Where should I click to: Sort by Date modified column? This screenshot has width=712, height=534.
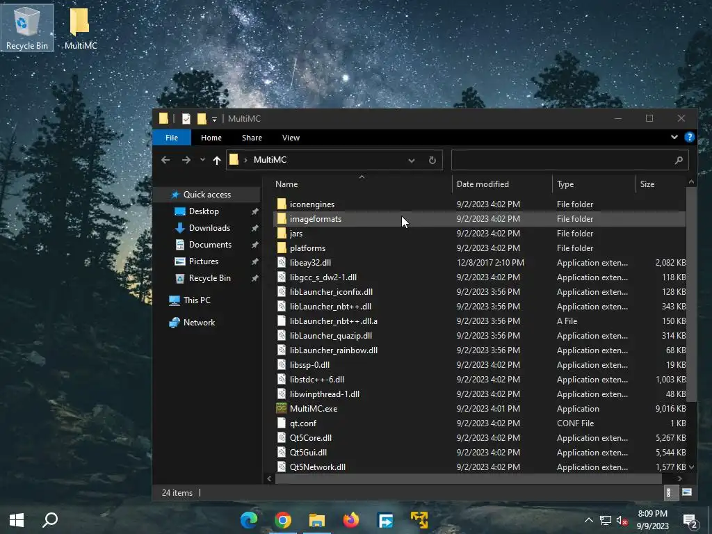click(x=502, y=184)
